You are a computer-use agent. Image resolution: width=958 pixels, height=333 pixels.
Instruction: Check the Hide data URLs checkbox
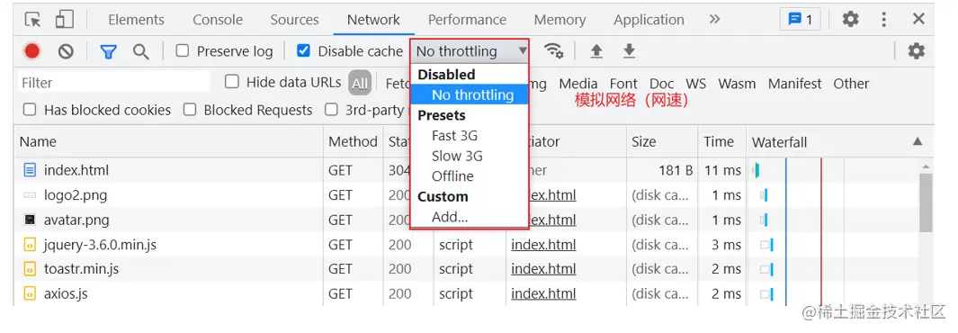tap(231, 81)
